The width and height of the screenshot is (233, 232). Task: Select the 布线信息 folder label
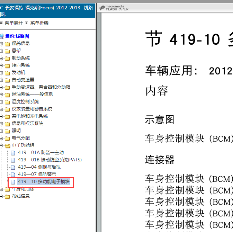click(21, 196)
